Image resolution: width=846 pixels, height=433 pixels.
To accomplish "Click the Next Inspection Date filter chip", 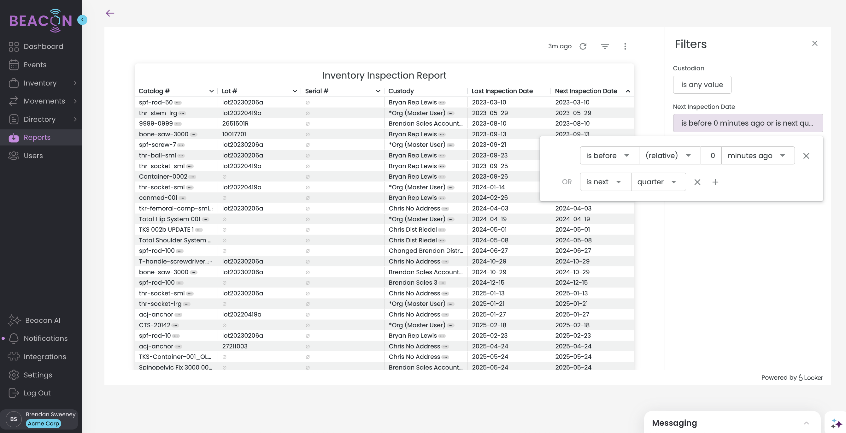I will 748,123.
